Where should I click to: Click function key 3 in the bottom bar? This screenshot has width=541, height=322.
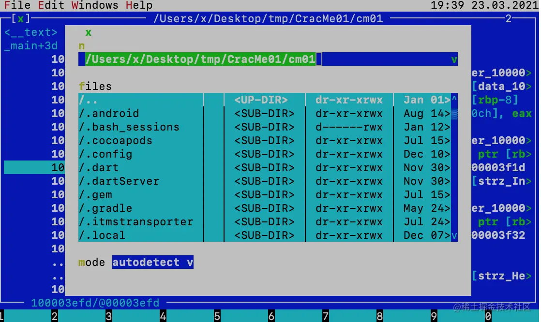pos(109,316)
